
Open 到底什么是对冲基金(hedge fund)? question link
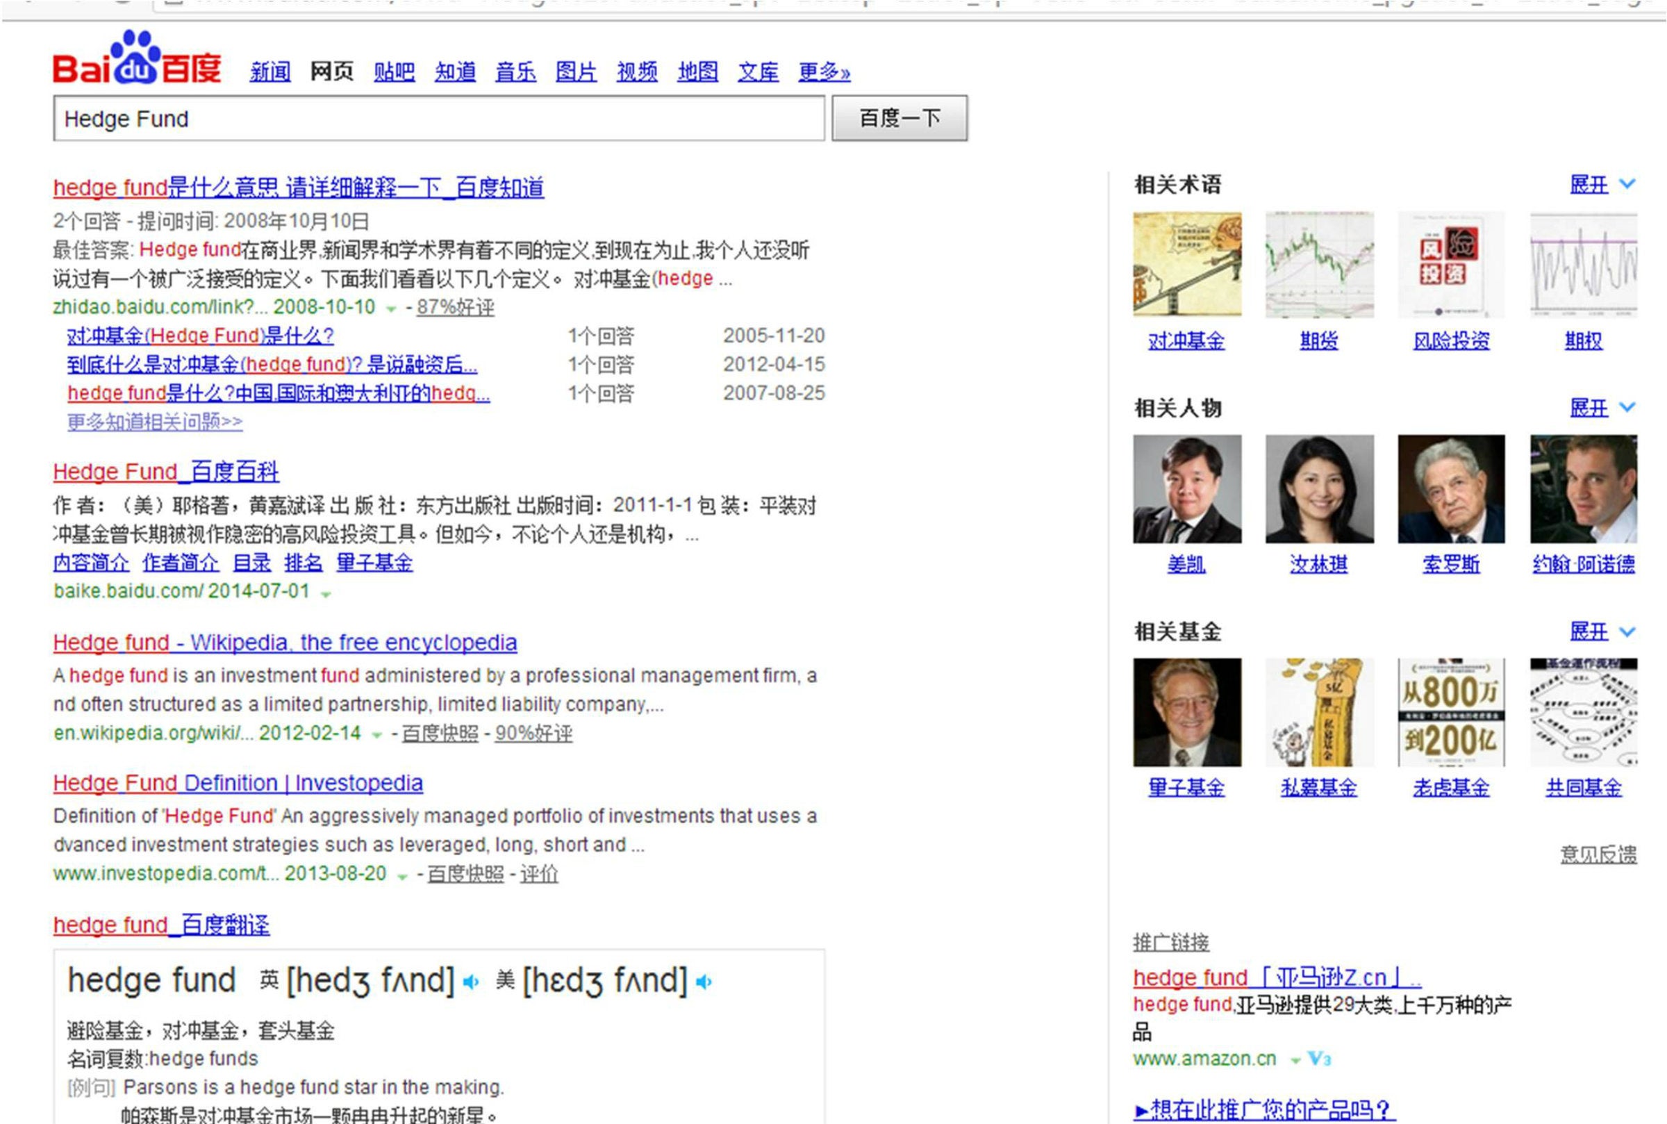pos(272,364)
